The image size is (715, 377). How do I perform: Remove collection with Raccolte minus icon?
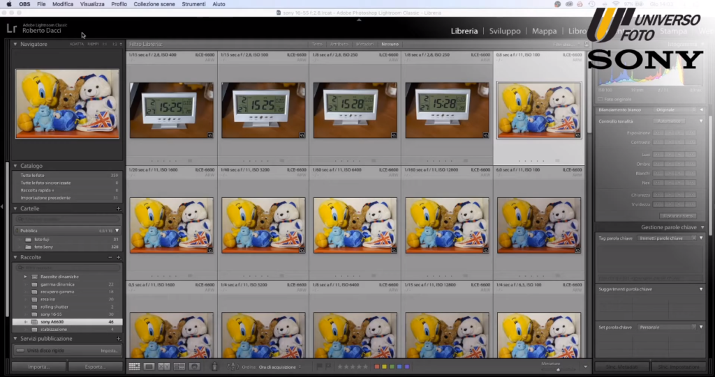click(110, 257)
